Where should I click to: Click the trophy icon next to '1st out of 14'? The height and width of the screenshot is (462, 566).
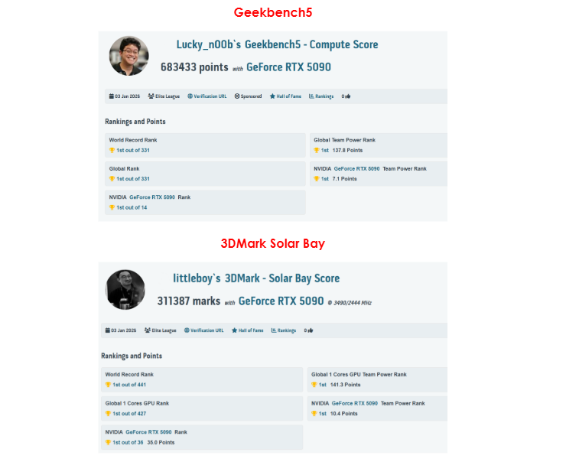pyautogui.click(x=112, y=207)
